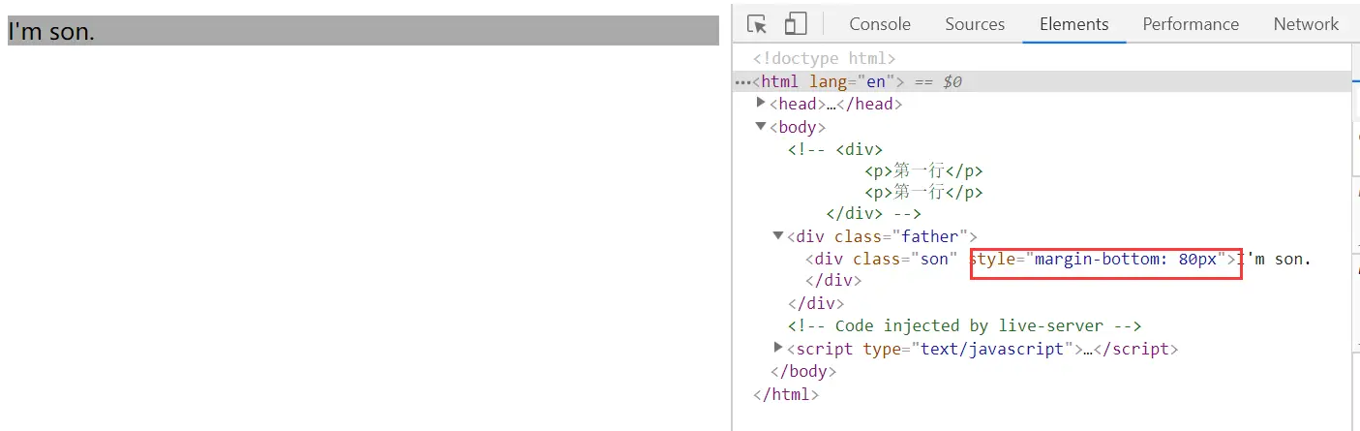Screen dimensions: 1360x431
Task: Click the commented closing /div --> line
Action: click(x=873, y=214)
